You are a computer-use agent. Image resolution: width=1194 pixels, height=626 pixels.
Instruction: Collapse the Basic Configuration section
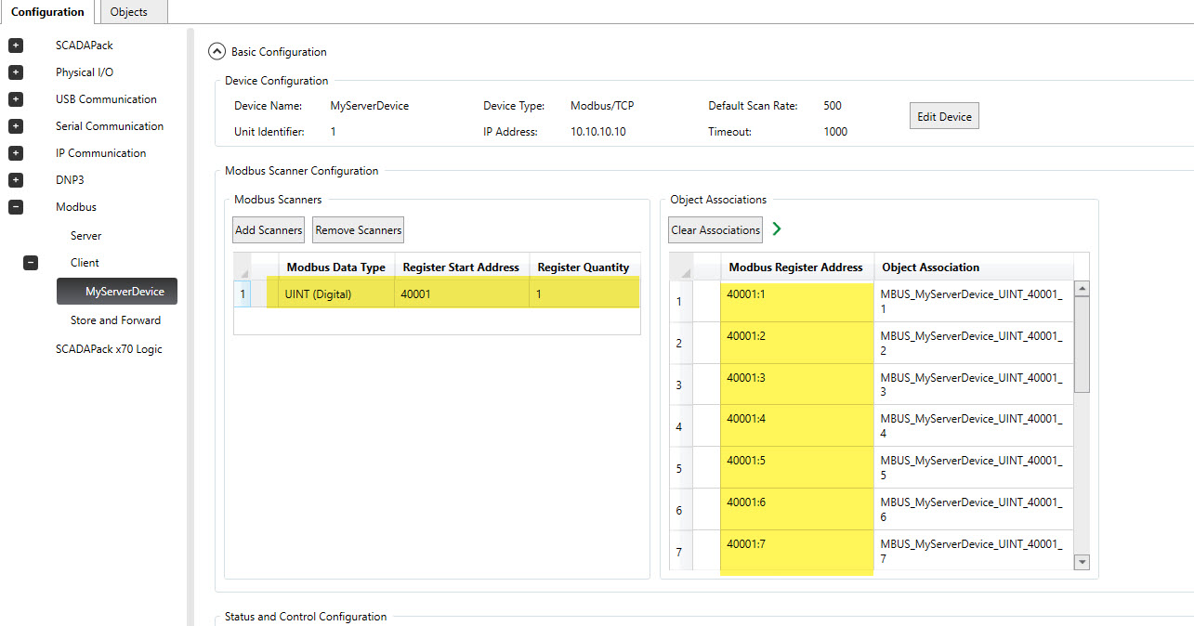click(216, 52)
